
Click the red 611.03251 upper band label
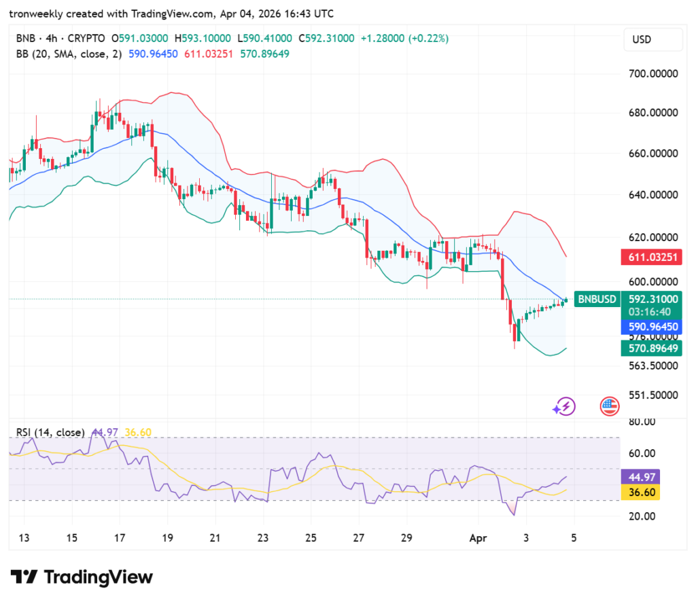pos(650,257)
